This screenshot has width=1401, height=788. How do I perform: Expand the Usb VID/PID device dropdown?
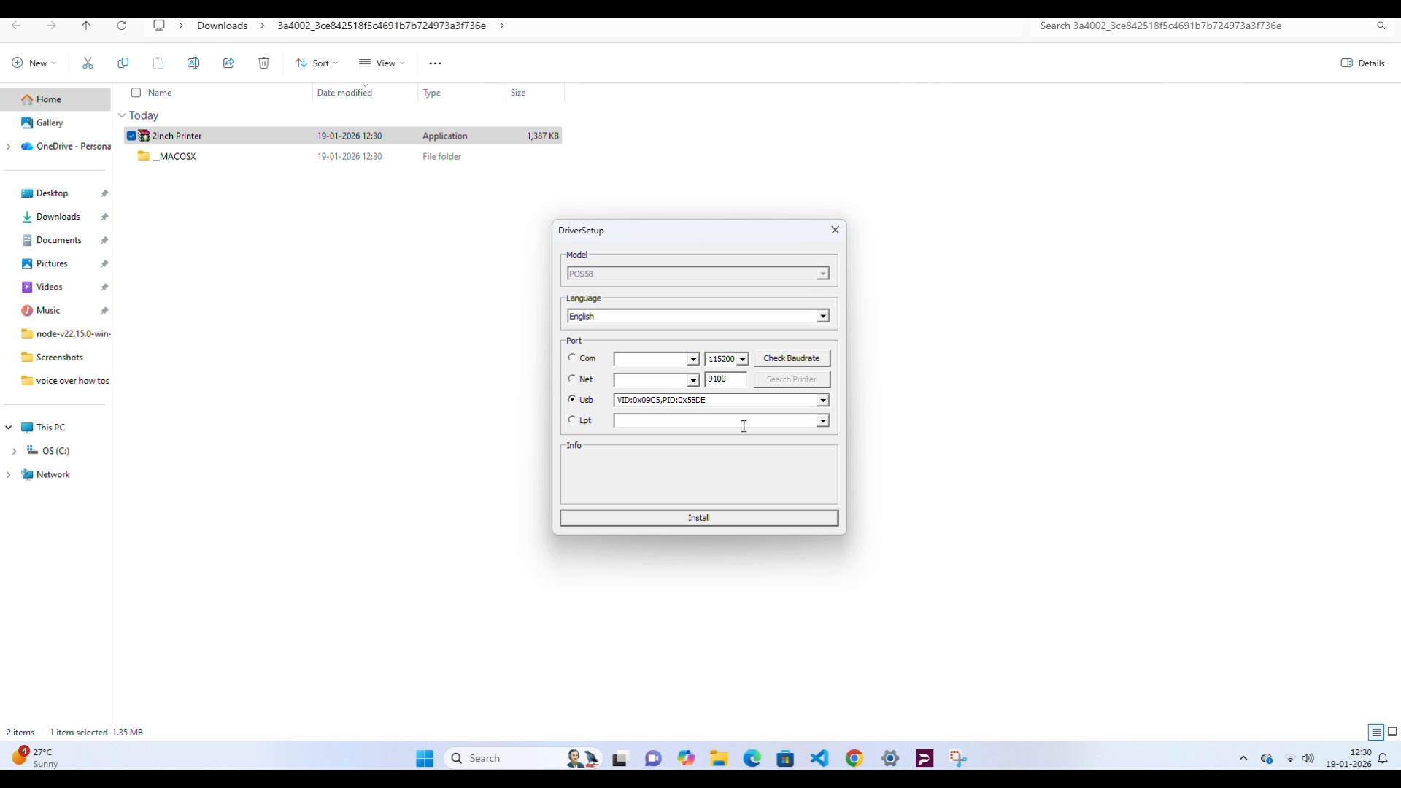822,401
